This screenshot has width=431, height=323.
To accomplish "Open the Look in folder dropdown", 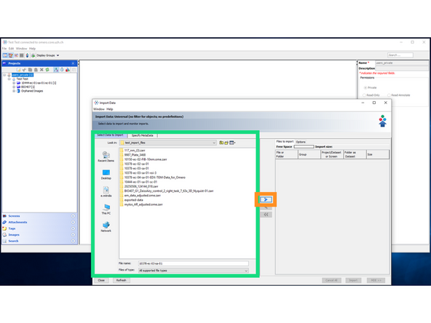I will tap(168, 143).
